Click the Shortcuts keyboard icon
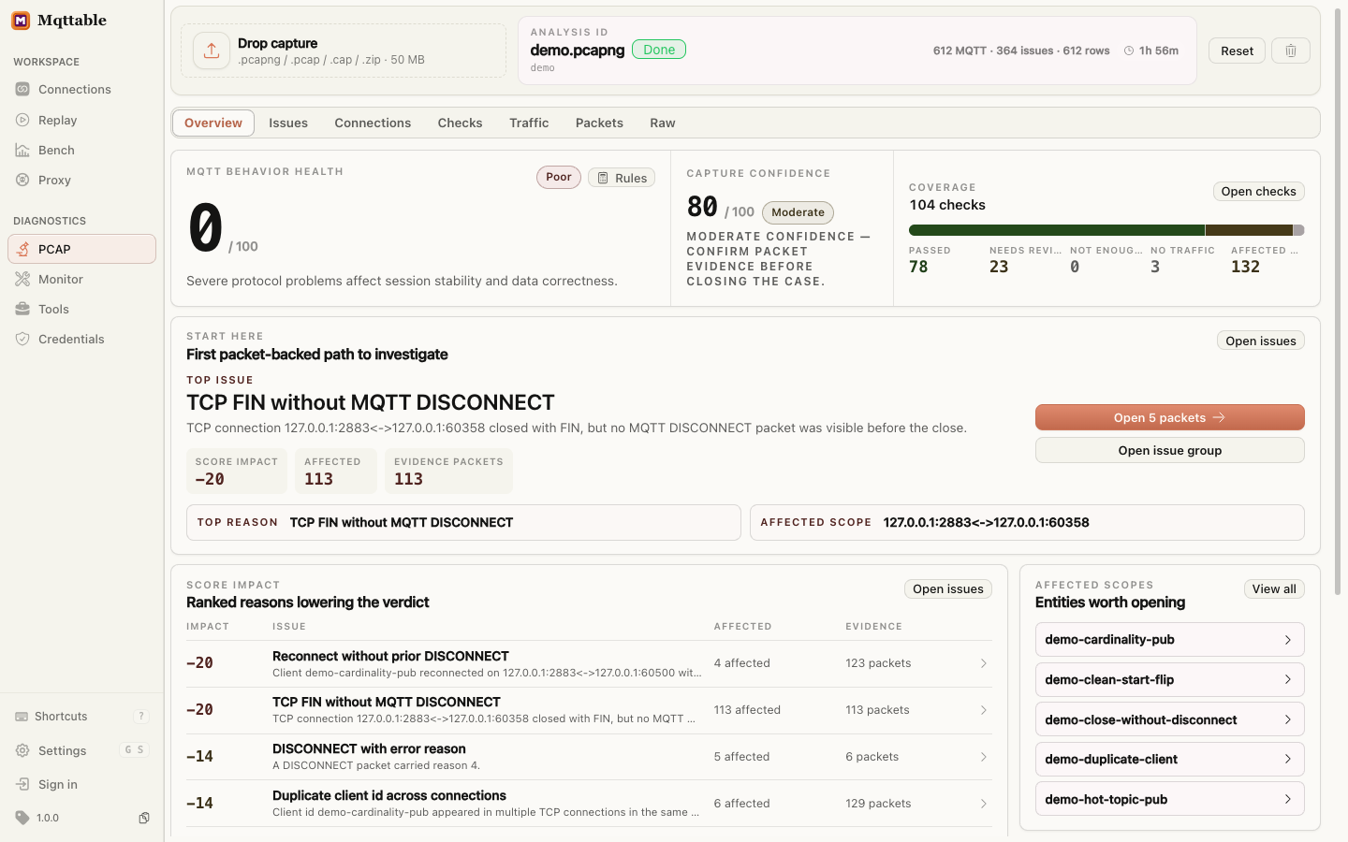The image size is (1348, 842). click(22, 717)
